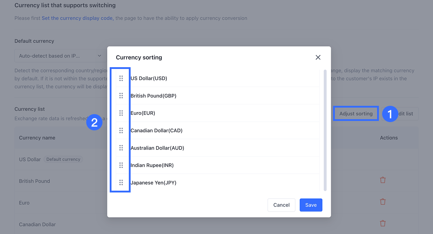Cancel the currency sorting changes
Screen dimensions: 433x234
(281, 205)
